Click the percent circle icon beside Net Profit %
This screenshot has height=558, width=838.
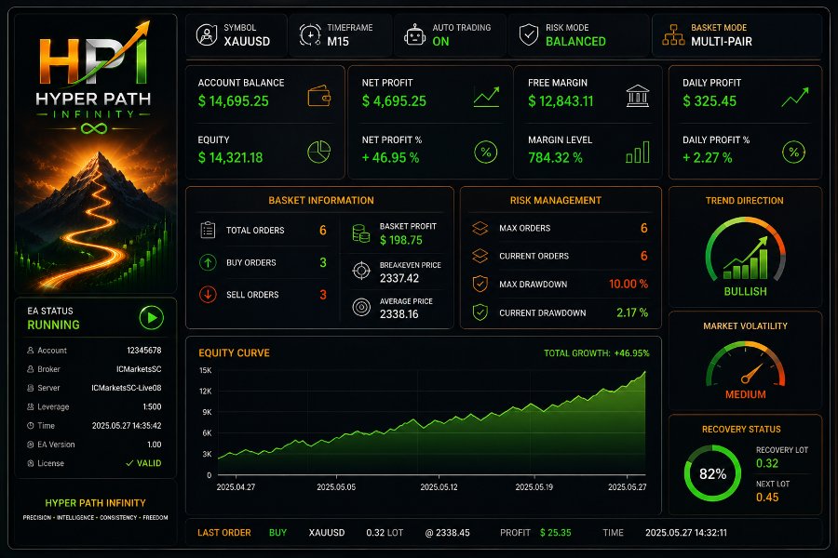pos(486,153)
